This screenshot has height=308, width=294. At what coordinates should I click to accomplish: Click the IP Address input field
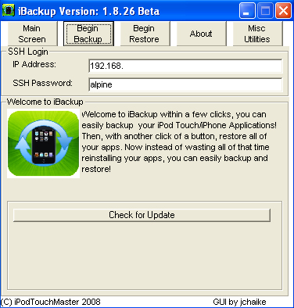[x=185, y=66]
